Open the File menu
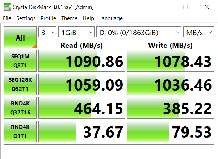 (7, 18)
